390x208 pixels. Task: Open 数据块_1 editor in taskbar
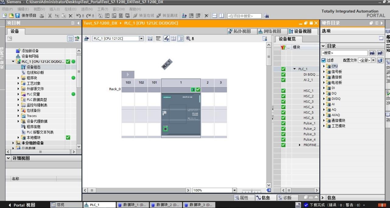click(x=132, y=205)
